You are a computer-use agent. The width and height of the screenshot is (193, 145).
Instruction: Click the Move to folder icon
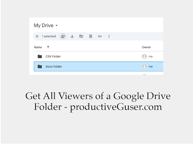[x=81, y=36]
